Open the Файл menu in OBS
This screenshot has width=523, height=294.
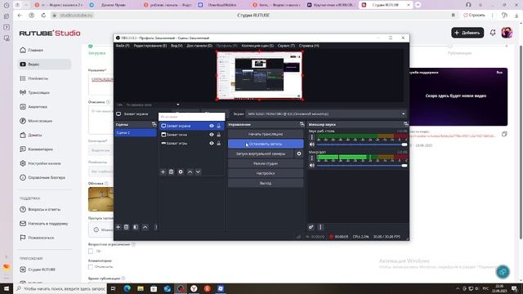pyautogui.click(x=123, y=46)
